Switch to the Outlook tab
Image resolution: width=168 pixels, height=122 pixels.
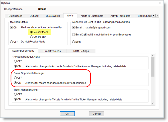point(34,16)
